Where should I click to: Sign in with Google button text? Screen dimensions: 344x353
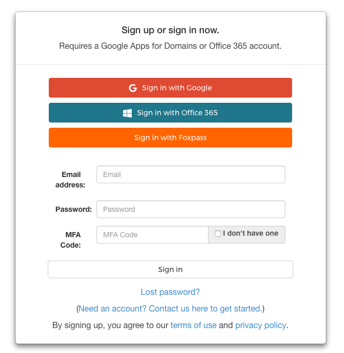pyautogui.click(x=177, y=88)
